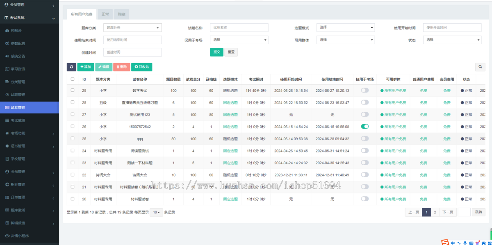
Task: Toggle the IME punctuation mode icon
Action: point(459,243)
